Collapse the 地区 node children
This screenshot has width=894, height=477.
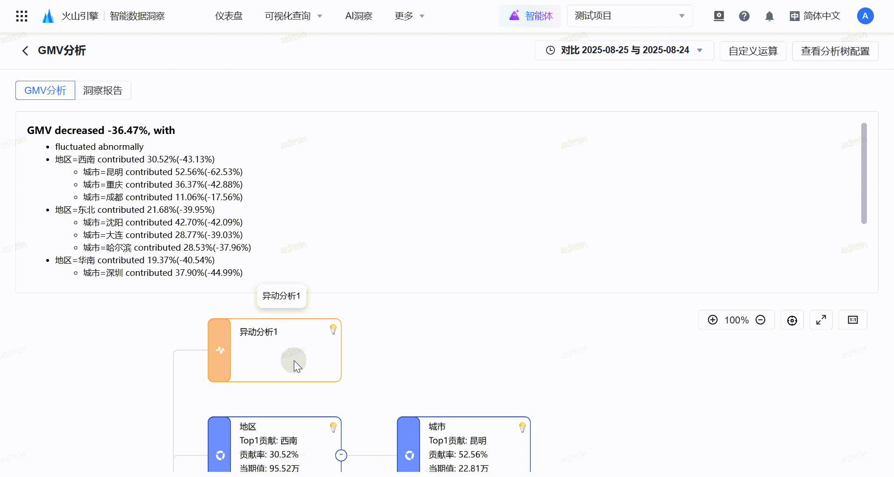pyautogui.click(x=341, y=455)
